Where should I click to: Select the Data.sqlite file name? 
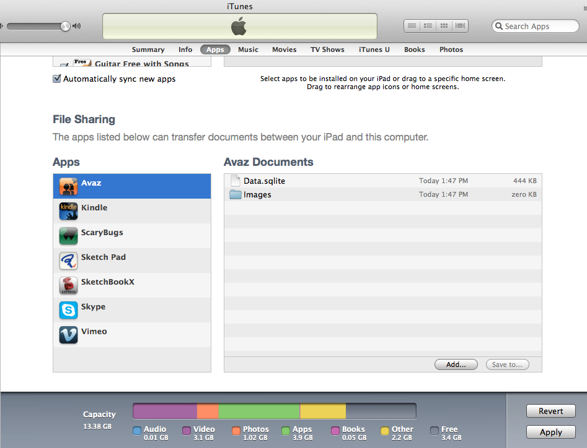(264, 181)
